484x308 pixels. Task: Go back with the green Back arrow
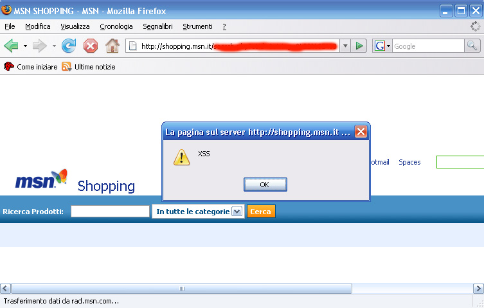coord(12,46)
